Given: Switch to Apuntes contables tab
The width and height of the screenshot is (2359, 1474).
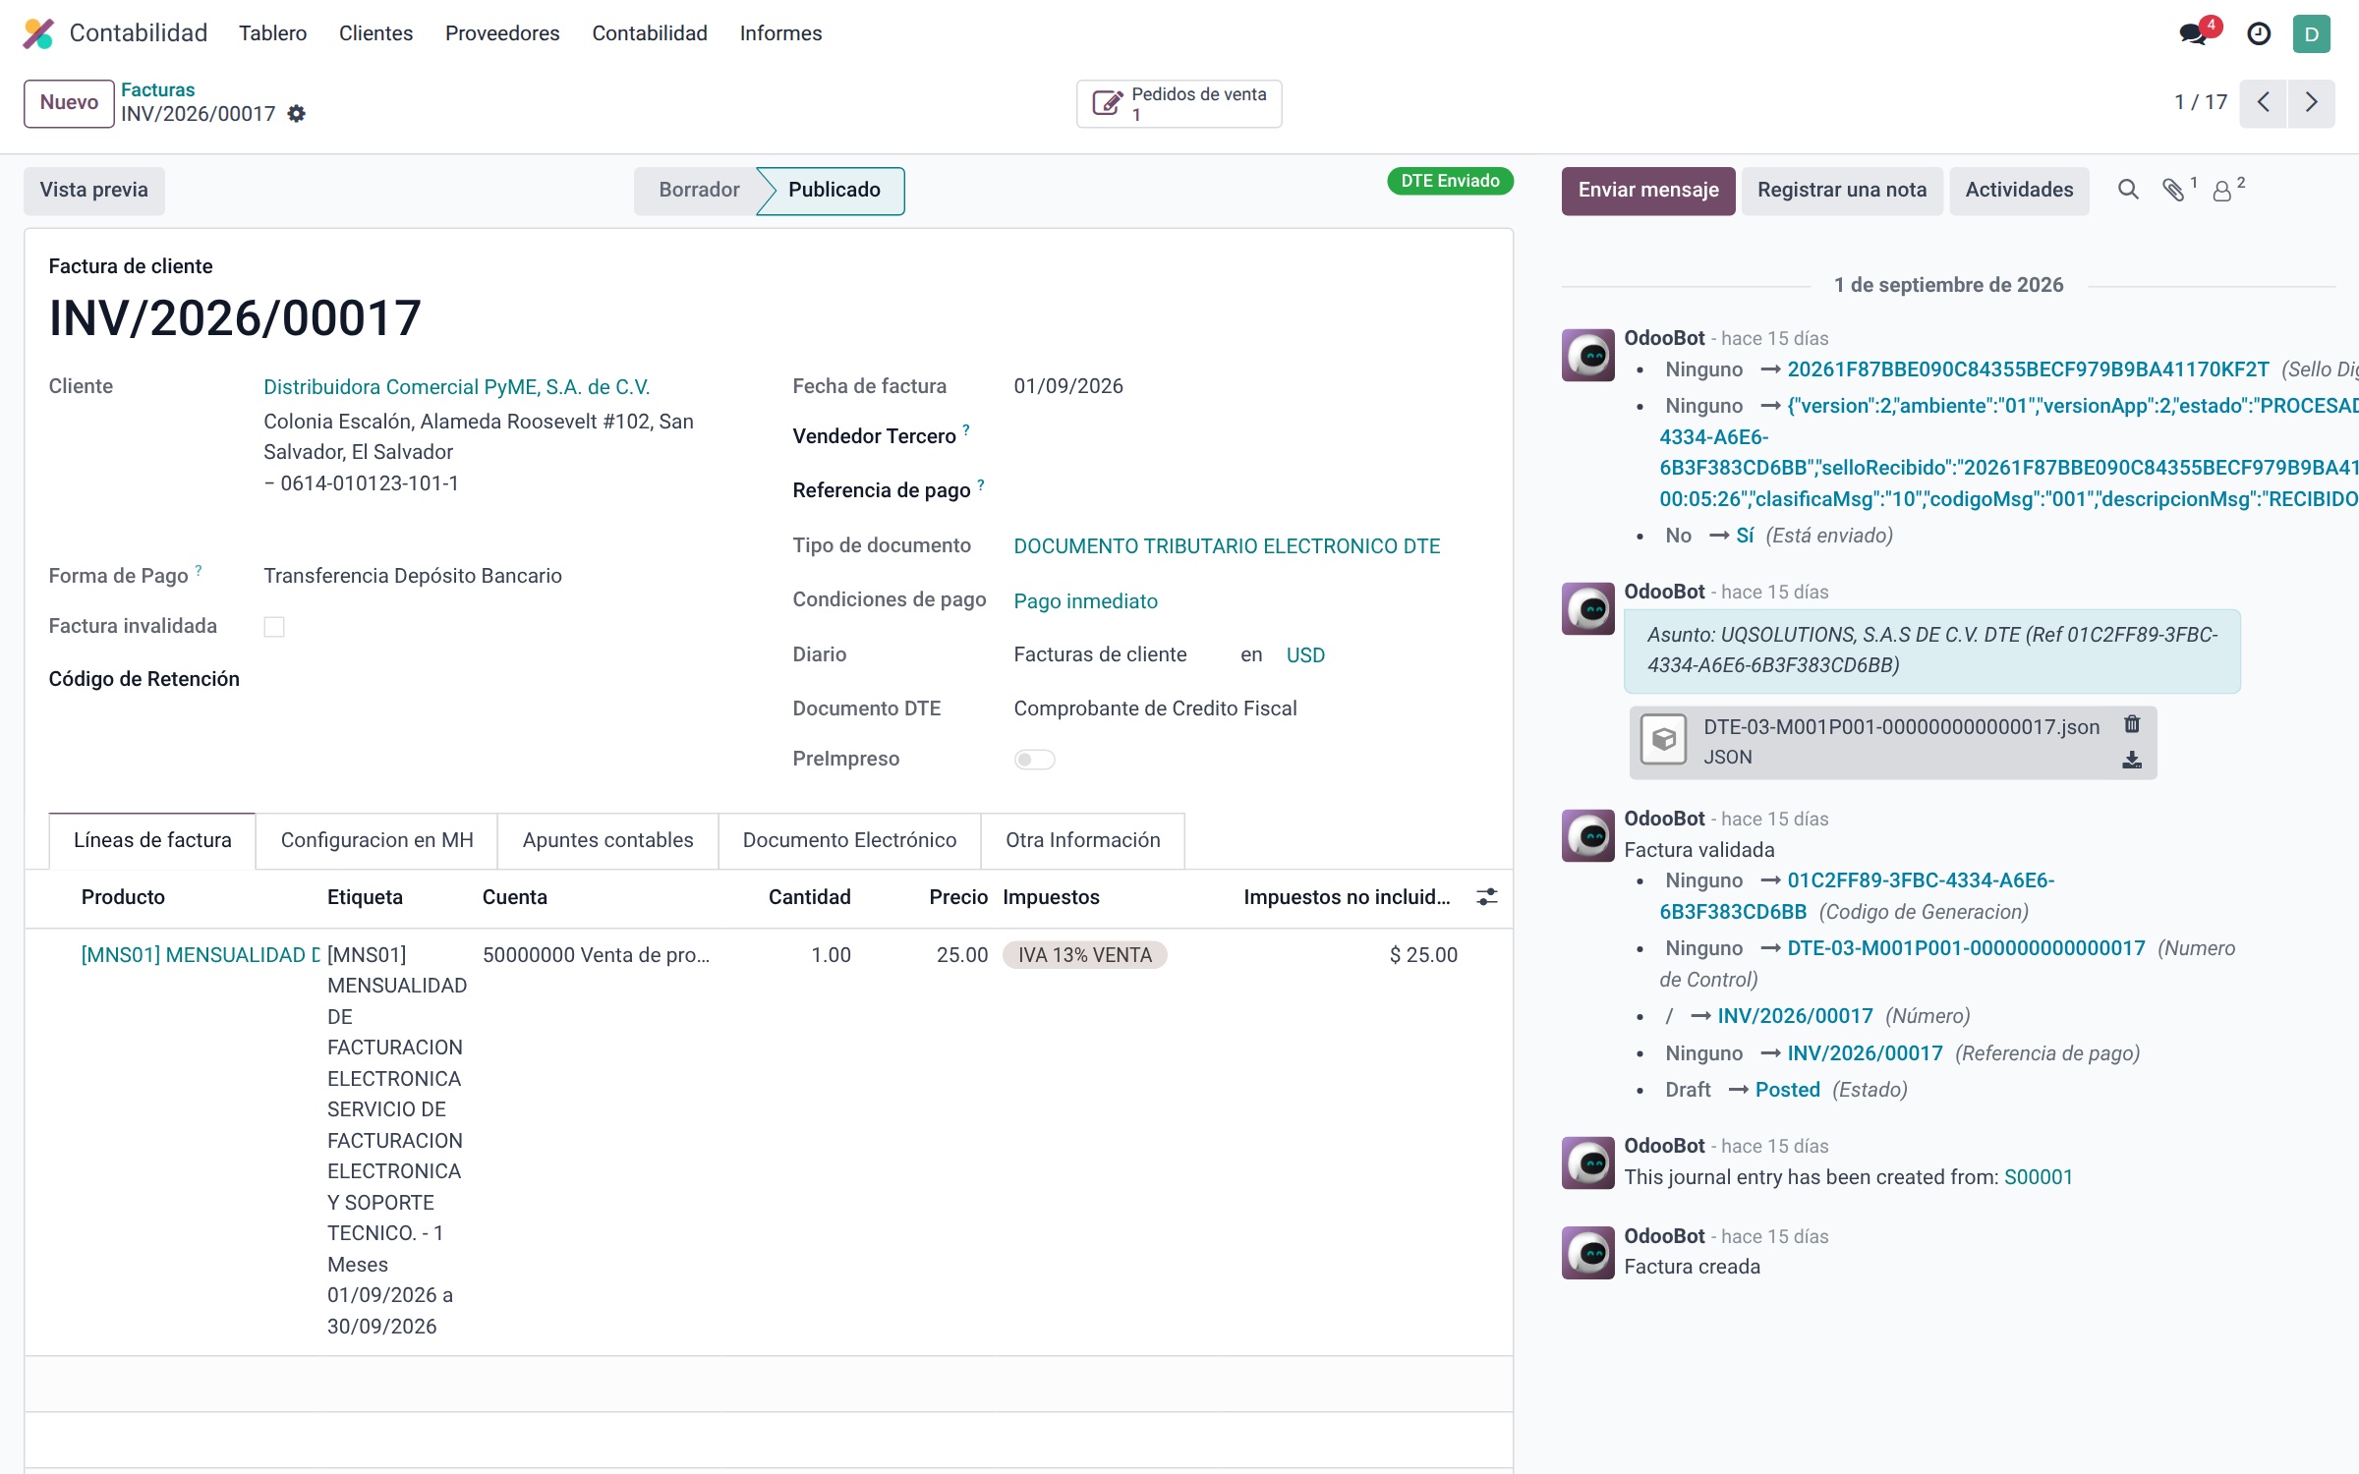Looking at the screenshot, I should tap(607, 840).
